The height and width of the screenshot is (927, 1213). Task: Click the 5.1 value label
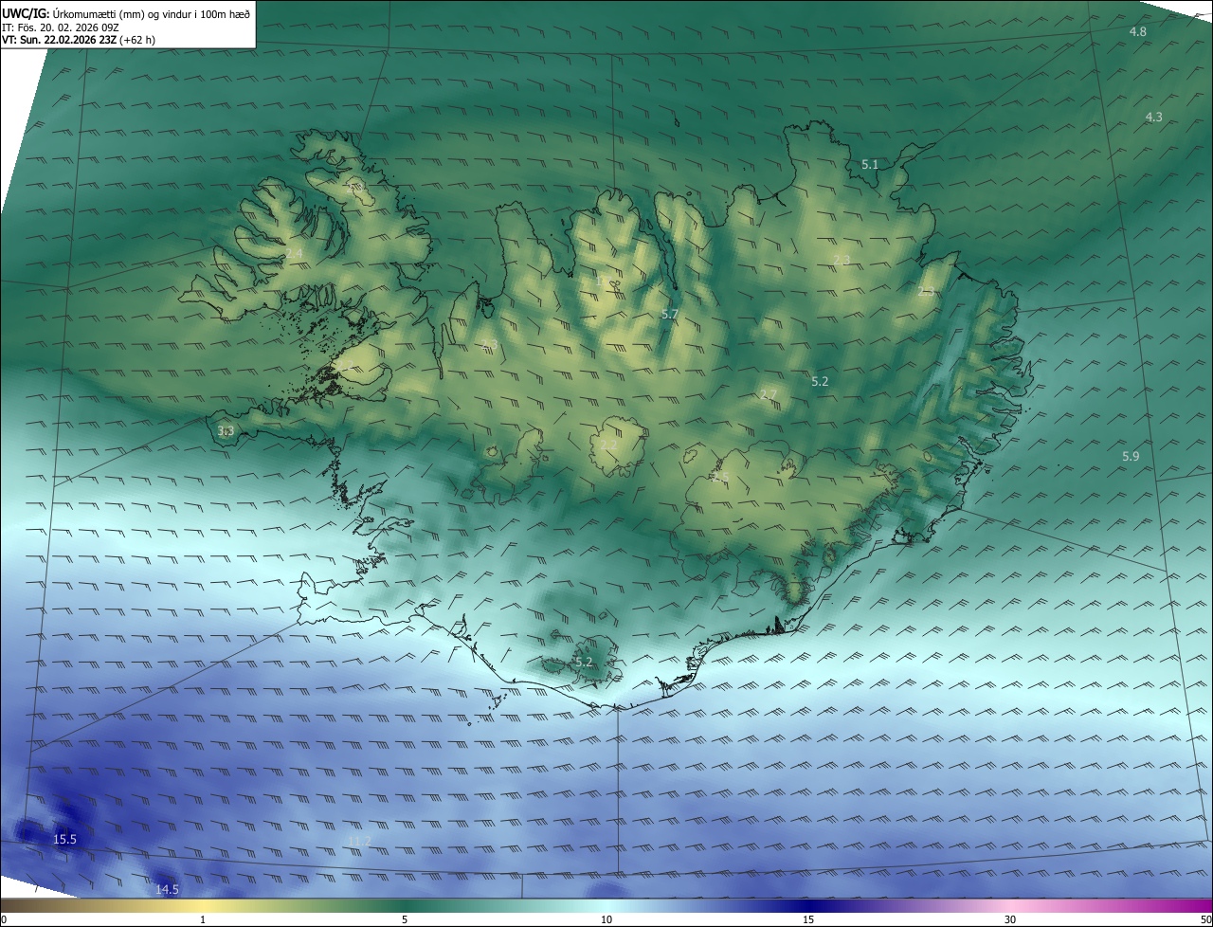click(x=870, y=164)
